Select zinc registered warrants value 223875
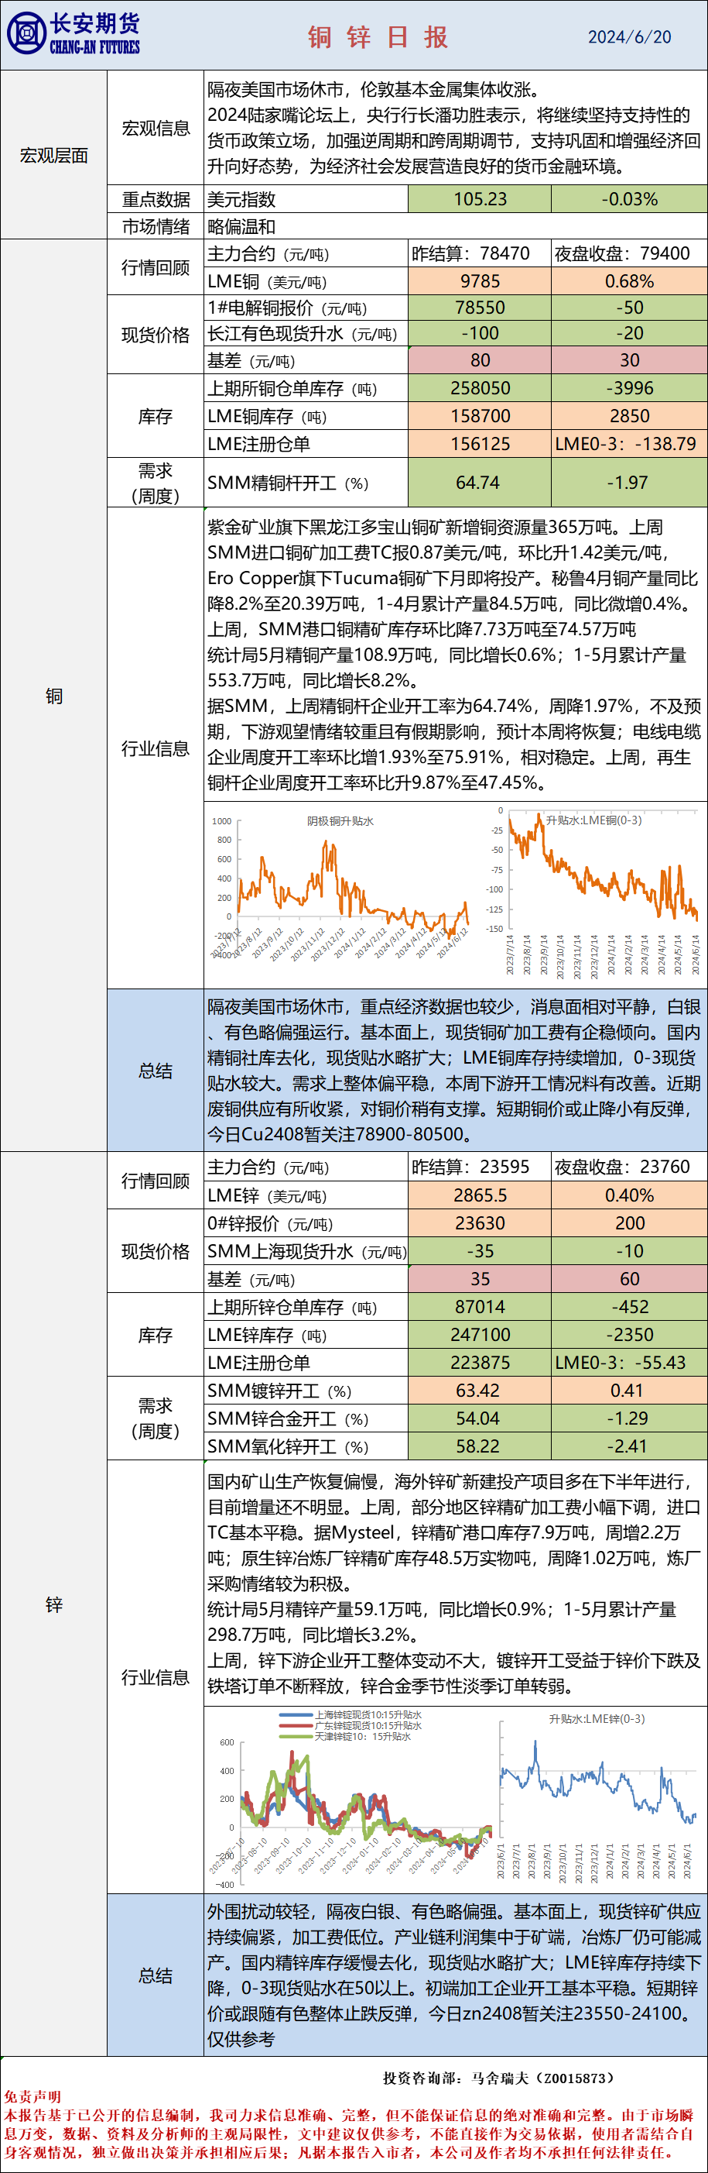 coord(480,1361)
